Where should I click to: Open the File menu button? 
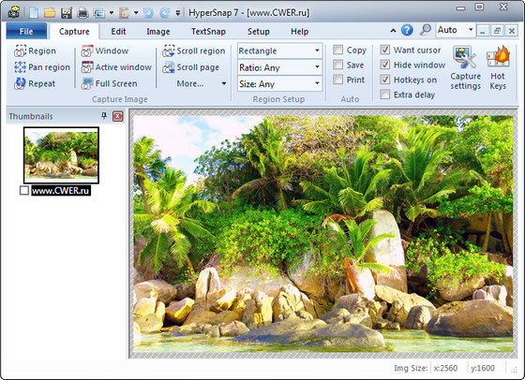26,32
